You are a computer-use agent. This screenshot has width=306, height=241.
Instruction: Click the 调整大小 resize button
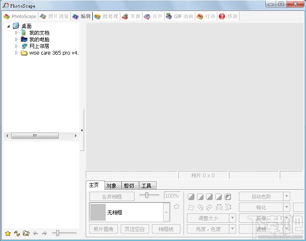pos(208,218)
